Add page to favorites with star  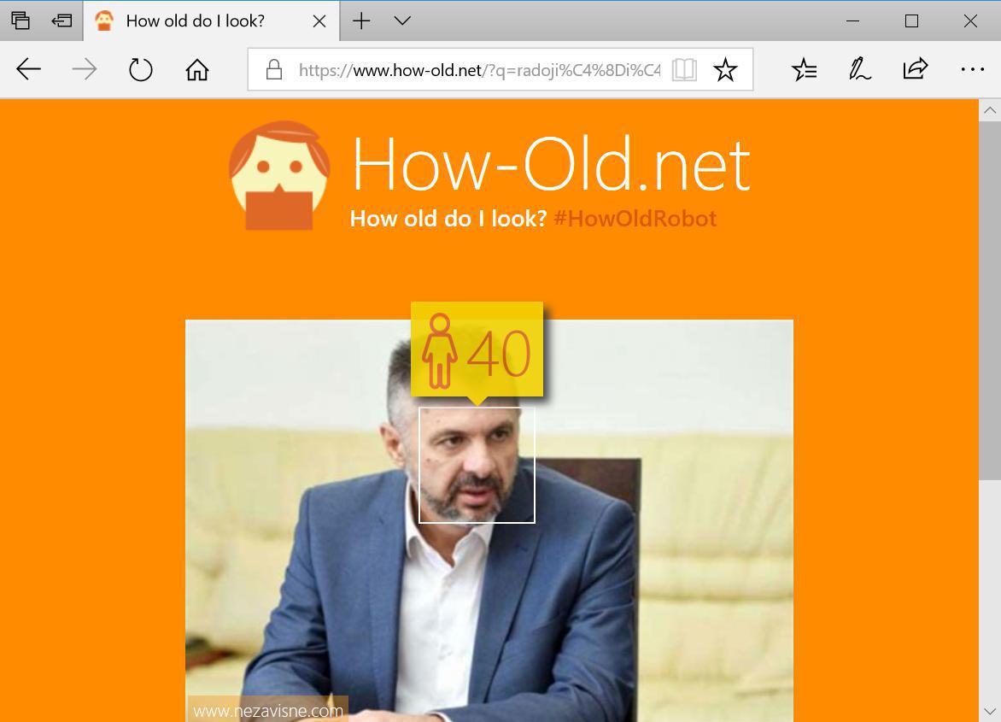point(725,69)
